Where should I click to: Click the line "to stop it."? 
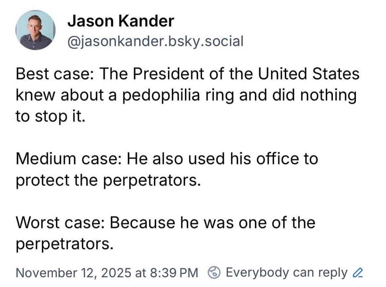coord(50,117)
